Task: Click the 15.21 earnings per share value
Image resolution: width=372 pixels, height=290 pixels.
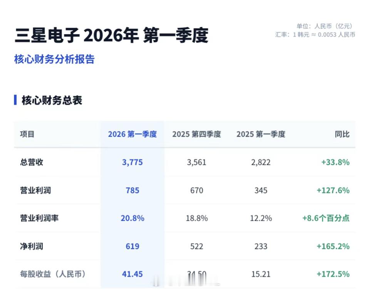Action: click(x=261, y=274)
